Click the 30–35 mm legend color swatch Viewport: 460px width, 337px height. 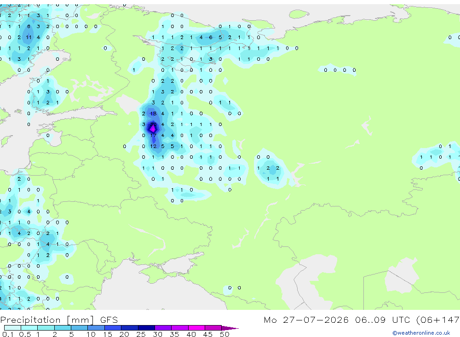(163, 328)
